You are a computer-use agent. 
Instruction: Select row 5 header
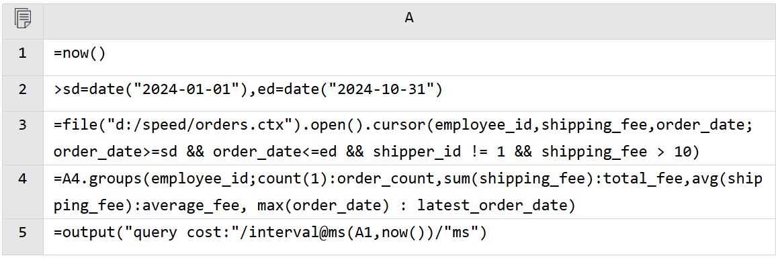[22, 231]
